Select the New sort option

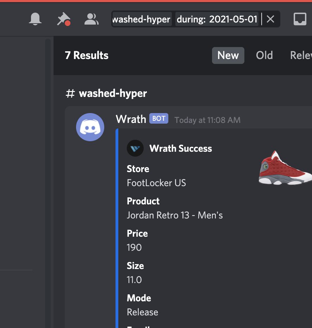(x=228, y=55)
